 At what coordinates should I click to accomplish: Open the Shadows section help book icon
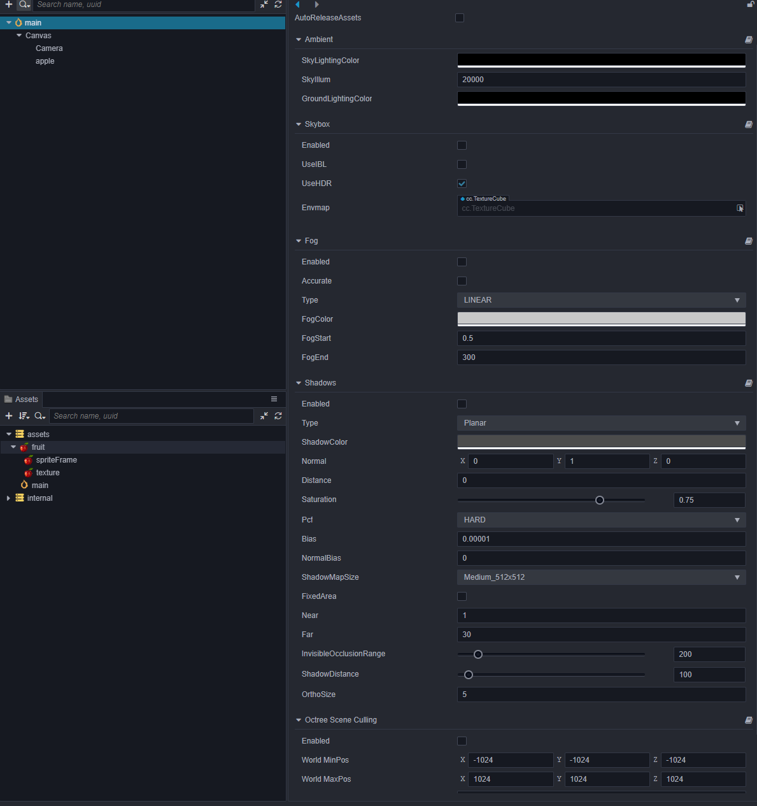tap(749, 383)
